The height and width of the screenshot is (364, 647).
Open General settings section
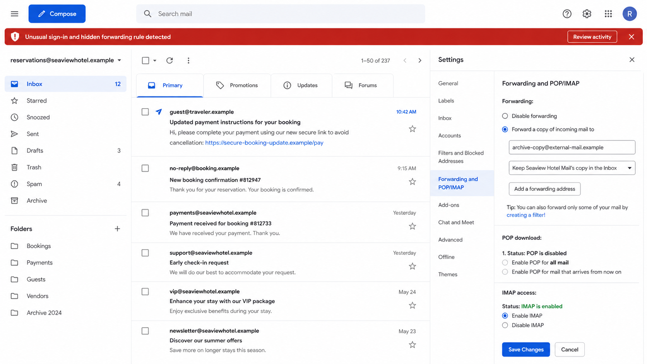point(448,84)
